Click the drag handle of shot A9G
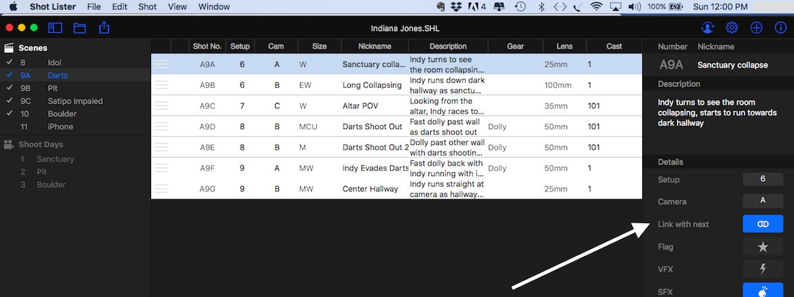Image resolution: width=794 pixels, height=297 pixels. click(161, 189)
